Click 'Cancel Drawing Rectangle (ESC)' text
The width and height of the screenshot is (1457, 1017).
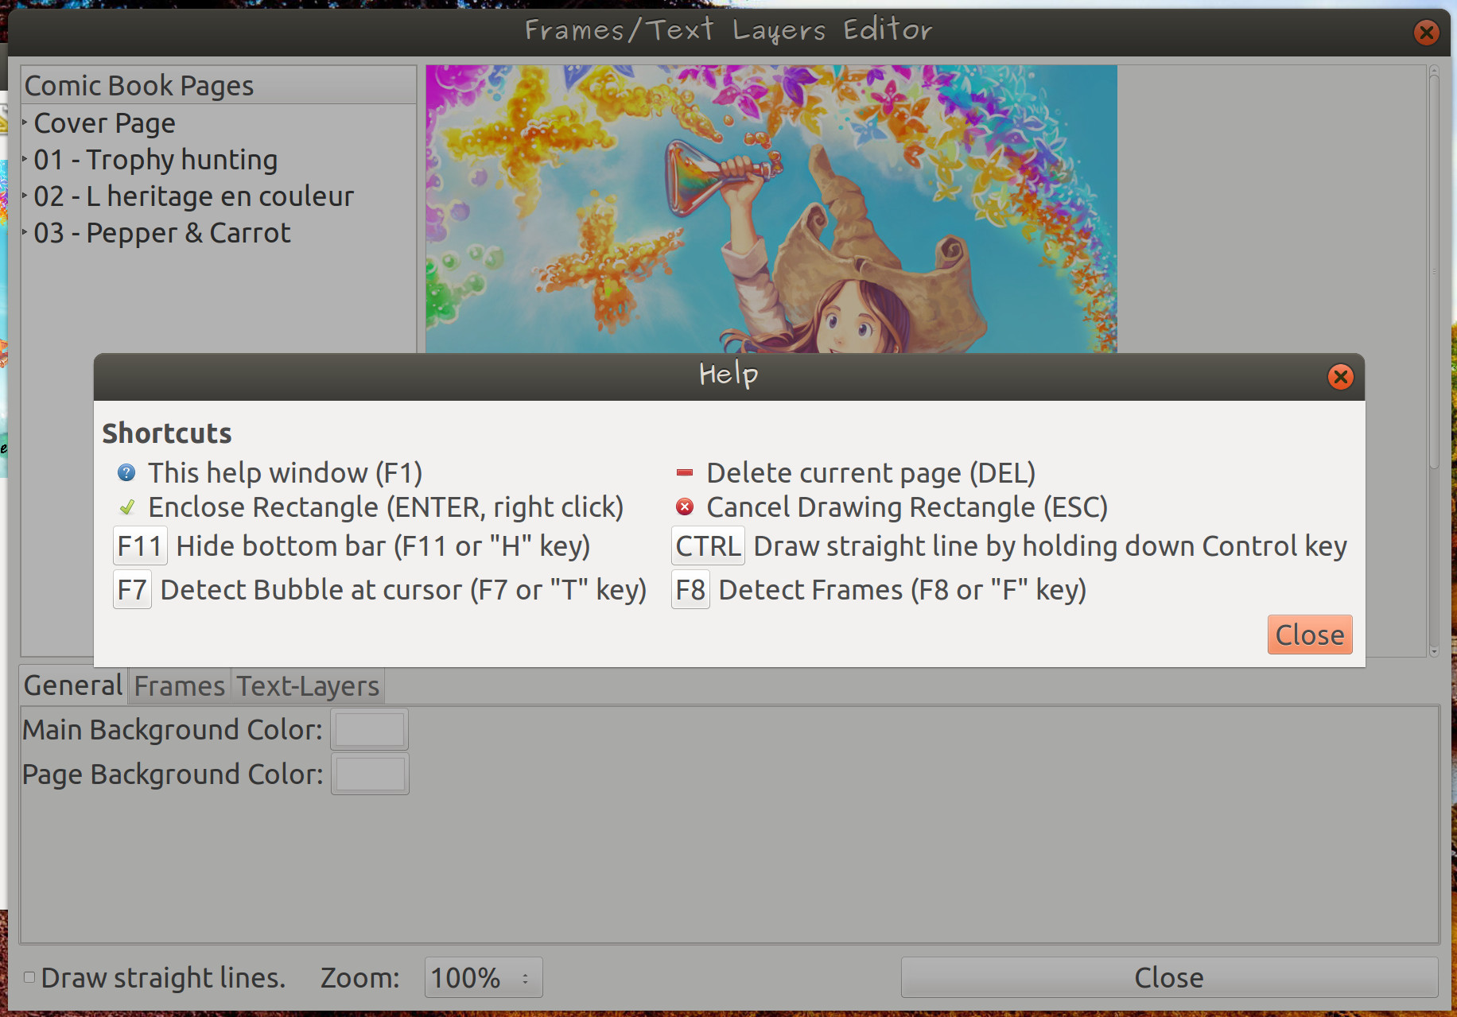(907, 507)
